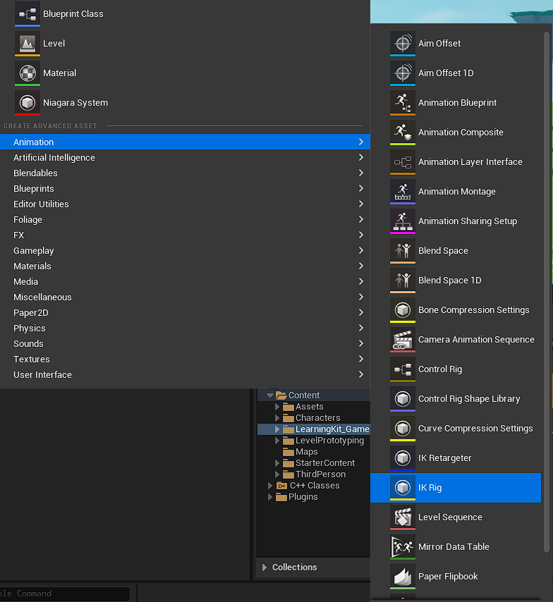Open the User Interface submenu
The height and width of the screenshot is (602, 553).
(185, 374)
